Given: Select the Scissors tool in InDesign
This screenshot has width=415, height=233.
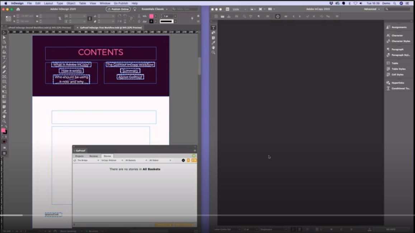Looking at the screenshot, I should tap(4, 87).
